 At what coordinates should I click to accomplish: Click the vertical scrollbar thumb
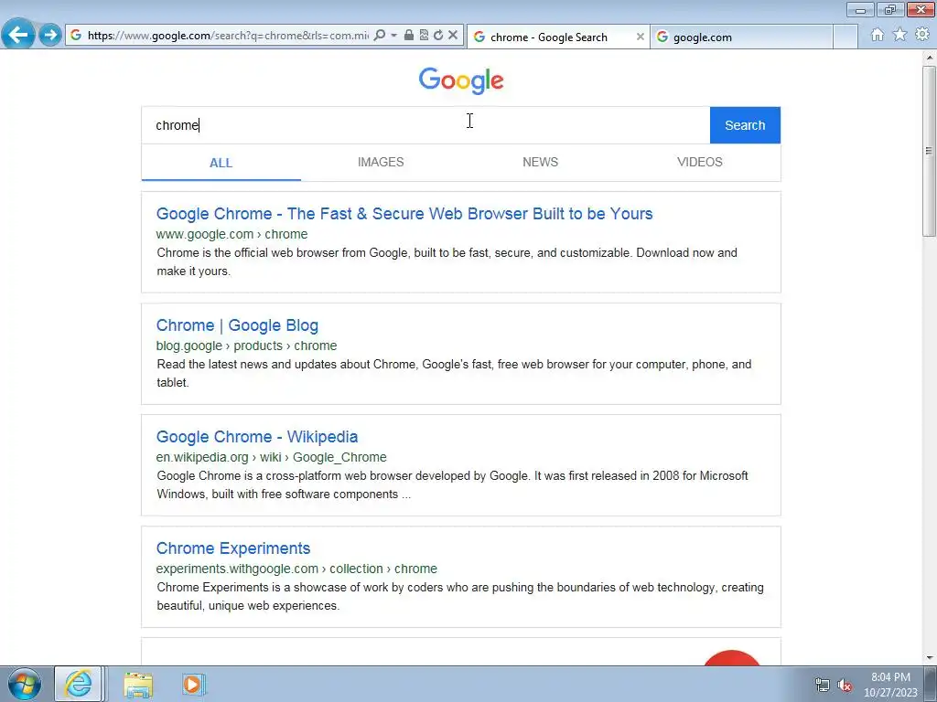click(x=930, y=151)
